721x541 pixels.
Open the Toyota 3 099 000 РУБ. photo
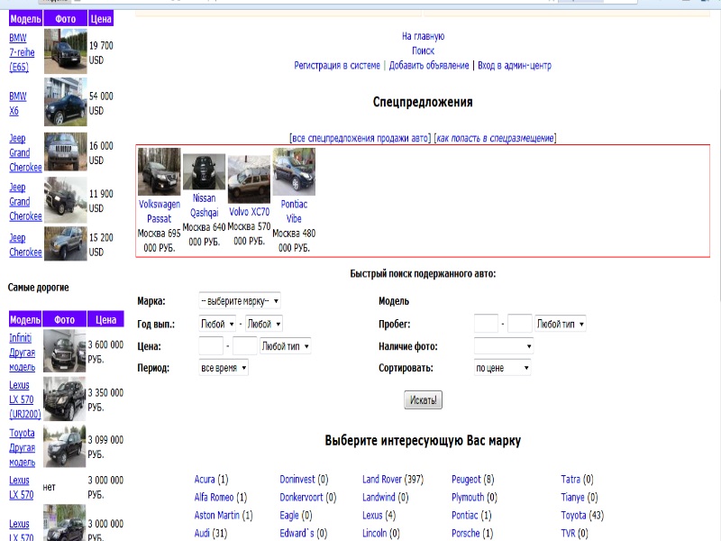point(64,446)
